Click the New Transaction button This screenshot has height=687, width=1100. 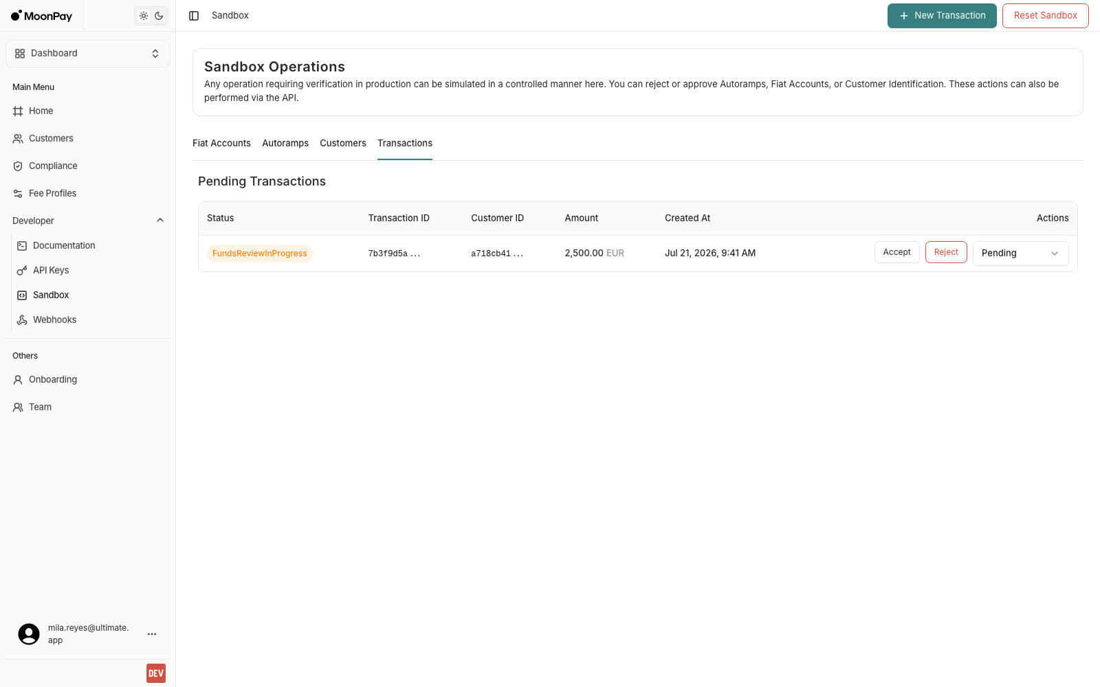point(942,16)
